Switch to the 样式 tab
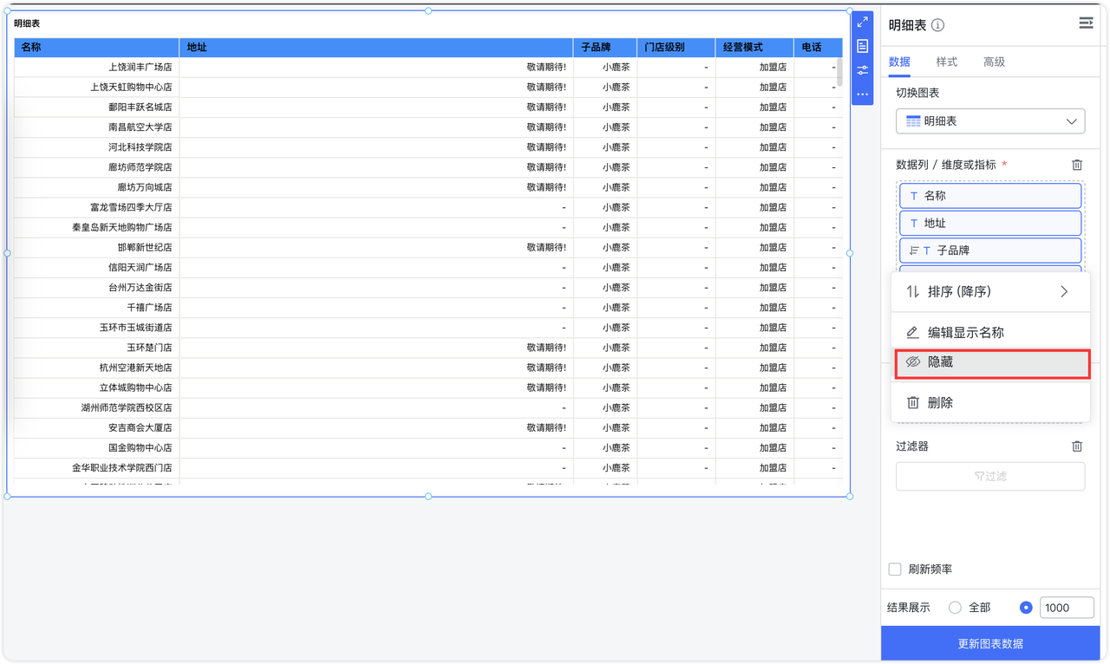This screenshot has height=664, width=1110. [947, 62]
